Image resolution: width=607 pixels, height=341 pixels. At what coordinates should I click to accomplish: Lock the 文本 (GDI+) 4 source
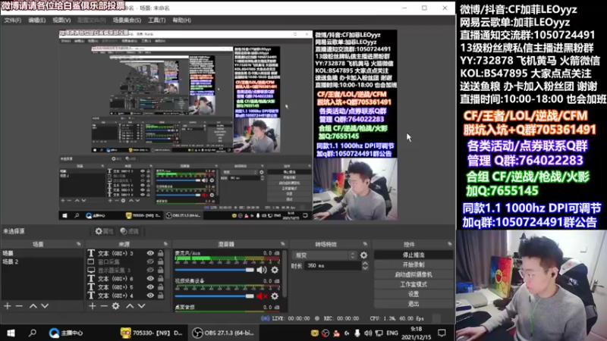pyautogui.click(x=160, y=296)
